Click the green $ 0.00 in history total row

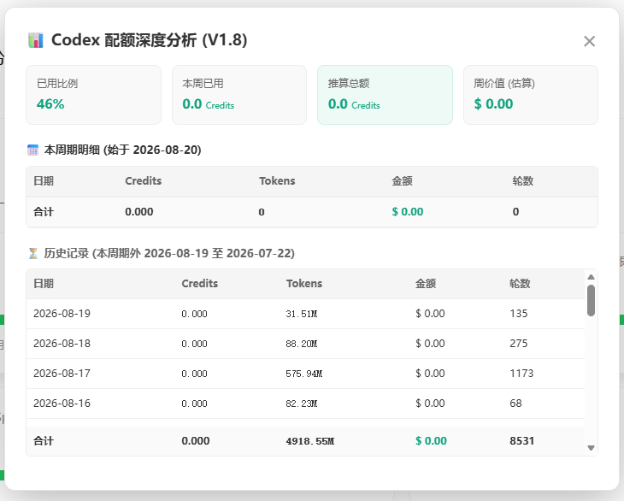[x=431, y=441]
